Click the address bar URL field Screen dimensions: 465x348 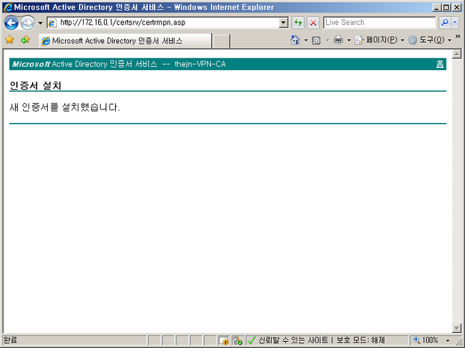[x=168, y=22]
